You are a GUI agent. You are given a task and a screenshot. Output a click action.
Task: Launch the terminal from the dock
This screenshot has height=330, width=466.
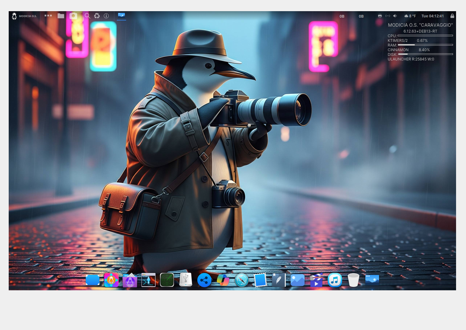[148, 280]
